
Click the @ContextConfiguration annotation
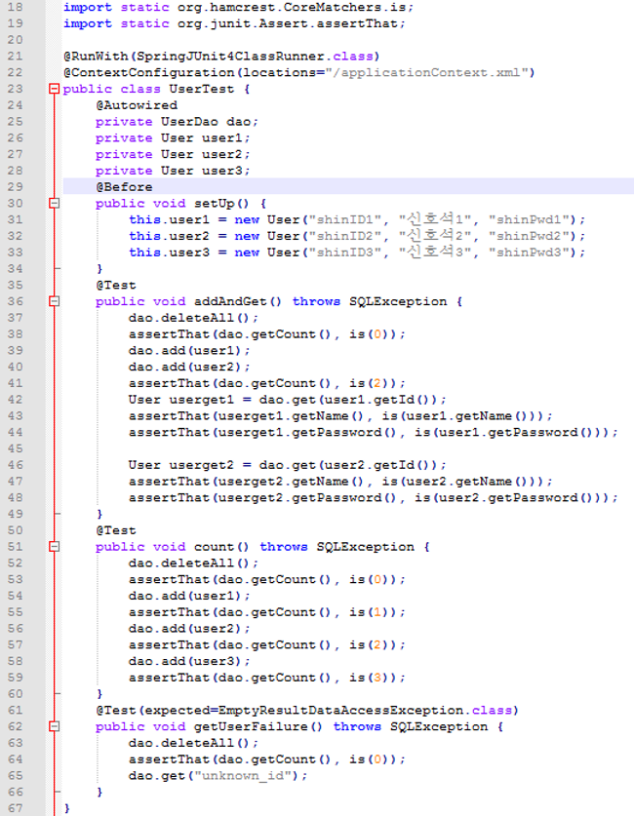149,72
